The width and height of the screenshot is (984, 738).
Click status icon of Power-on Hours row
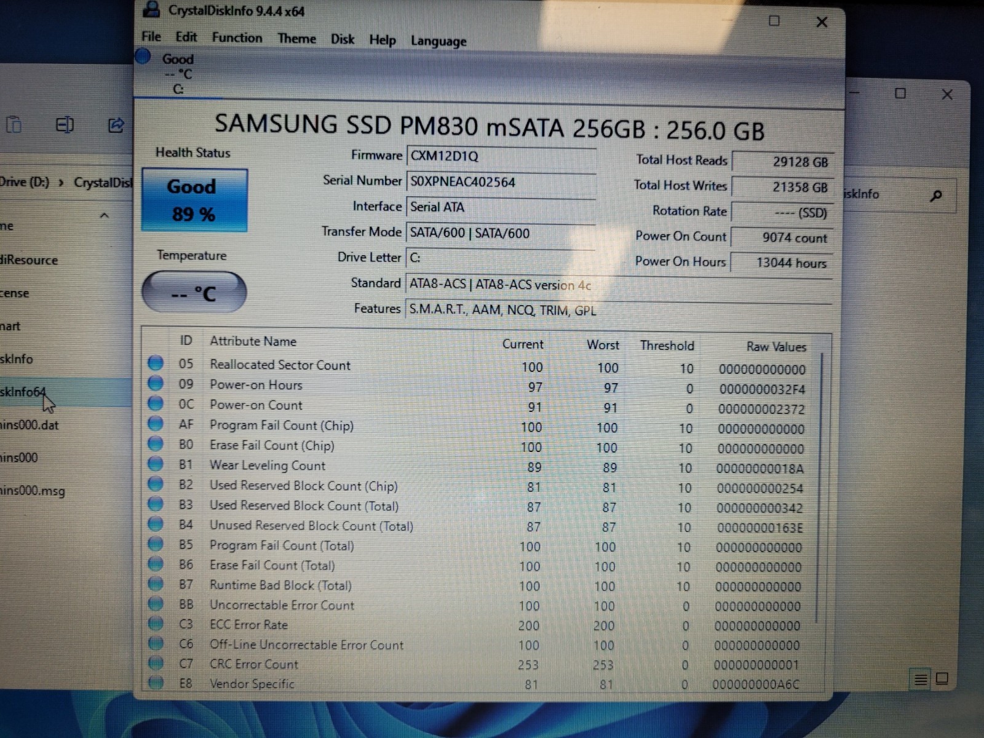[x=156, y=383]
